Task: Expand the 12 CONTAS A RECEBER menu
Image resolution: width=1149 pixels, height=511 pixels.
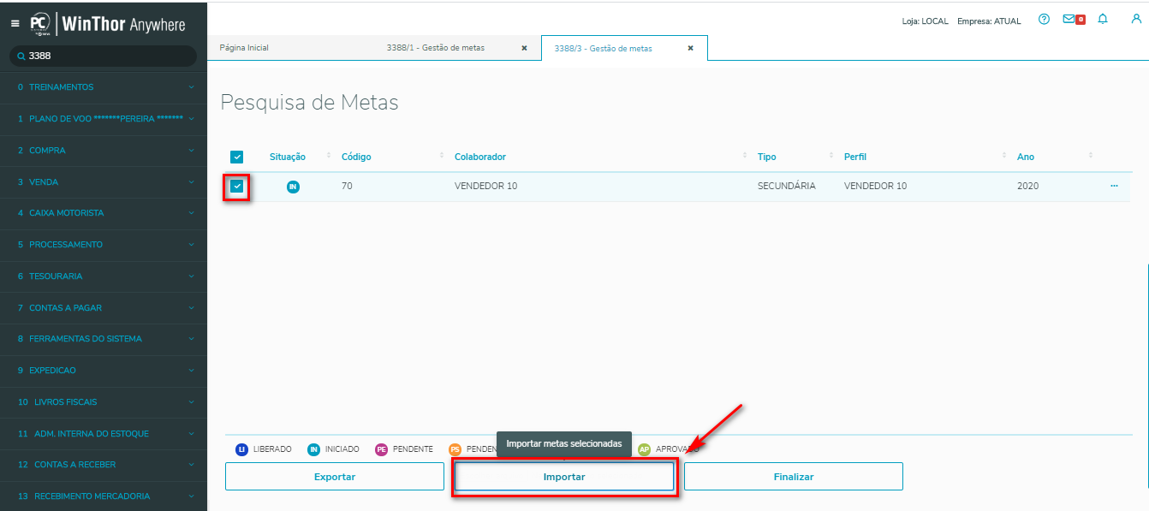Action: (104, 465)
